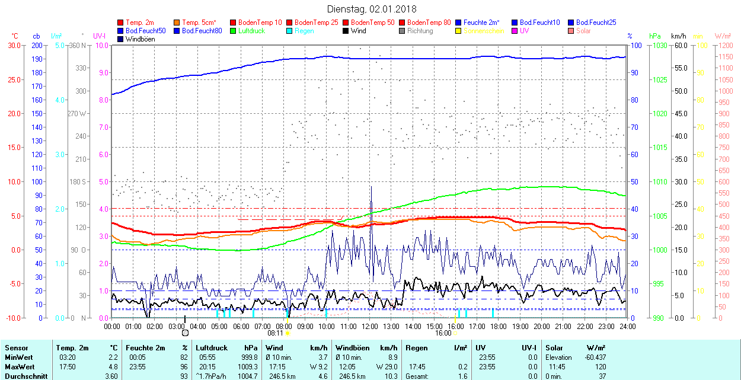Click the Feuchte 2m legend label

481,23
